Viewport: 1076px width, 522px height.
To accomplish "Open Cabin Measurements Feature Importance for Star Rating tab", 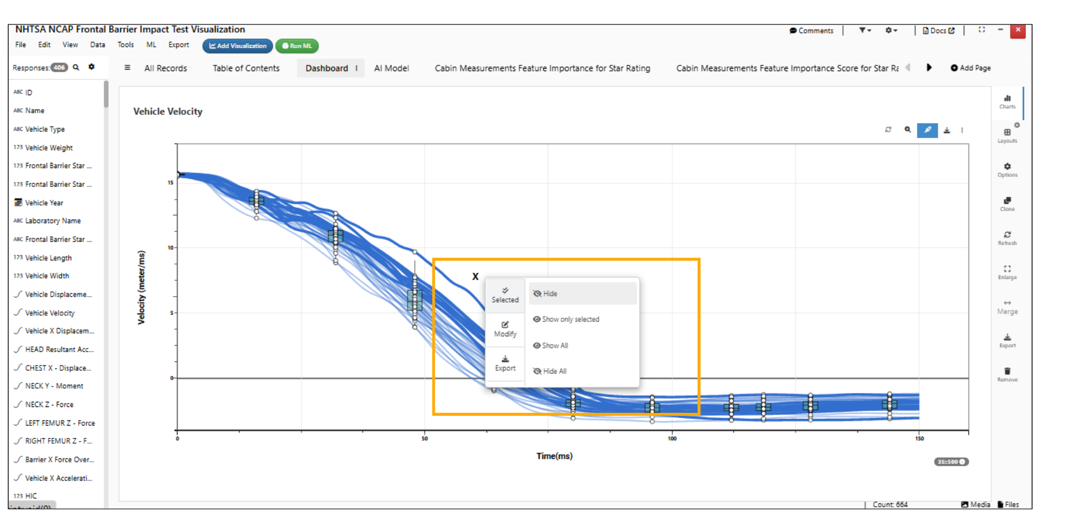I will coord(542,68).
